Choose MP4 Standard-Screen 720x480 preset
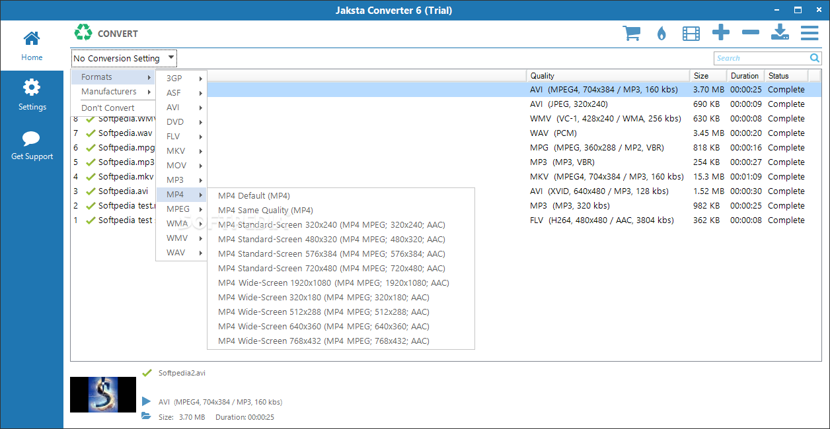This screenshot has width=830, height=429. [341, 269]
